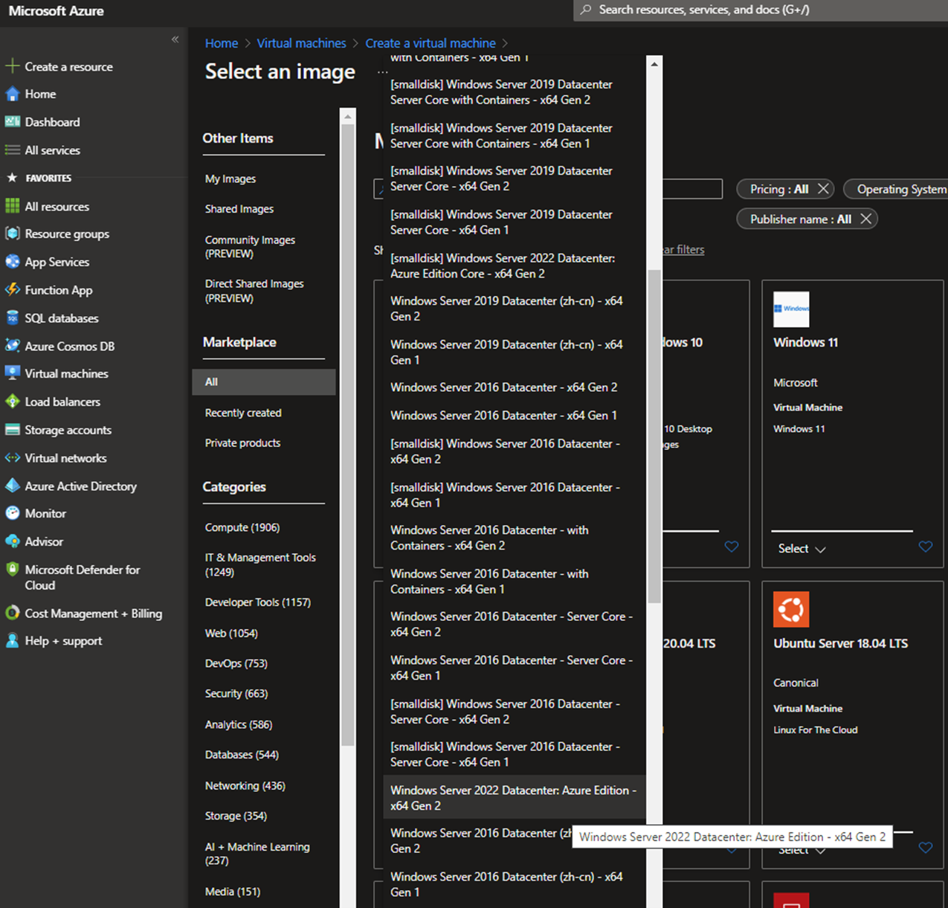Open Resource groups from the sidebar
The width and height of the screenshot is (948, 908).
67,234
